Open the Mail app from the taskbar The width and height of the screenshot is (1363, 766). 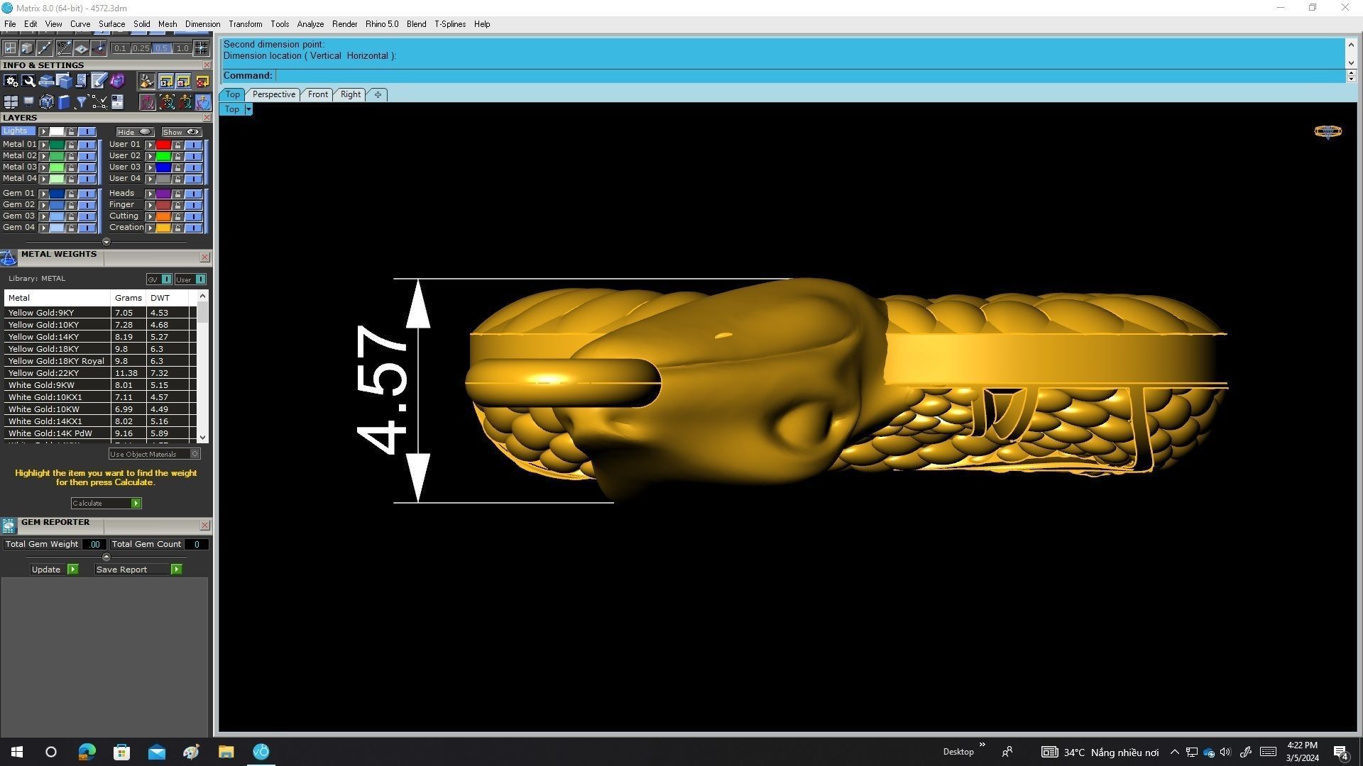tap(156, 752)
